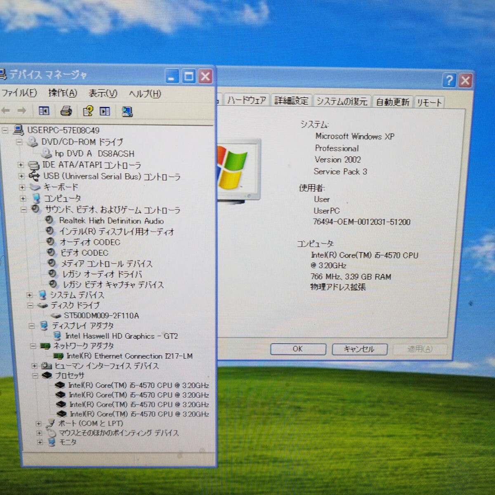The width and height of the screenshot is (495, 495).
Task: Click the help ? button in System Properties
Action: [x=449, y=80]
